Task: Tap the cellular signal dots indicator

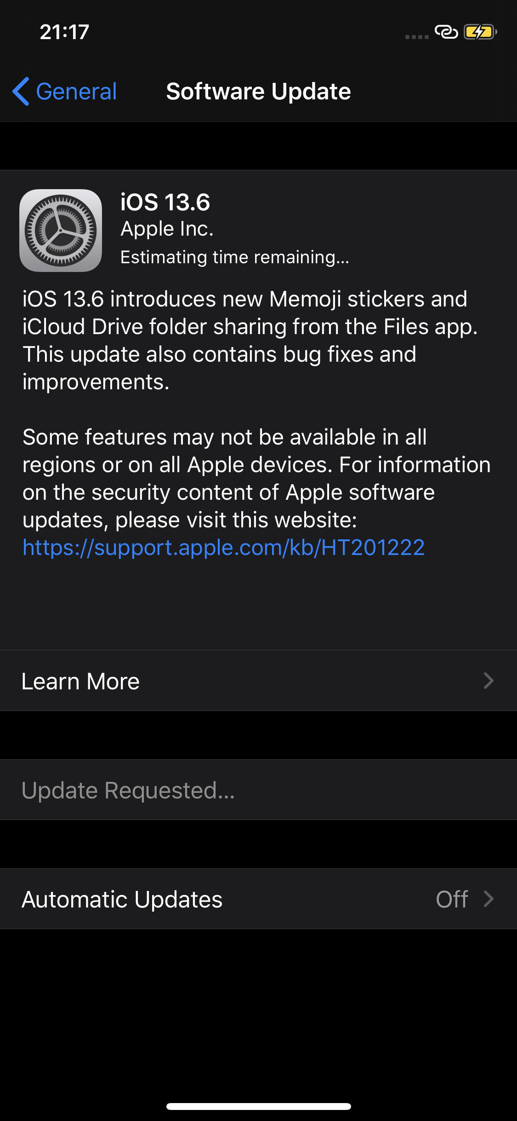Action: pyautogui.click(x=417, y=37)
